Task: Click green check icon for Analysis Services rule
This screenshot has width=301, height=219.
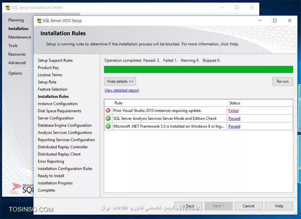Action: coord(108,118)
